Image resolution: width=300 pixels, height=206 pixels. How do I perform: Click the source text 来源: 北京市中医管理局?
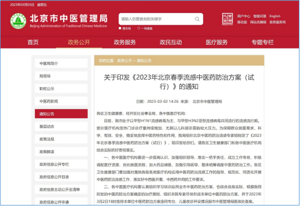click(201, 102)
